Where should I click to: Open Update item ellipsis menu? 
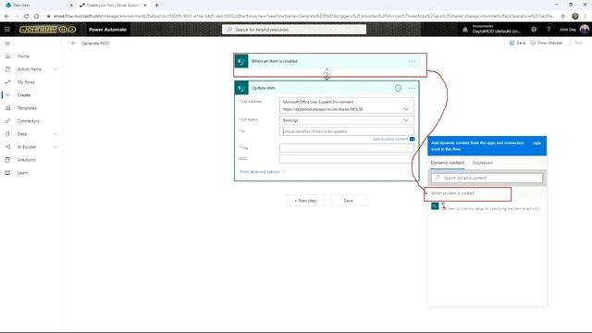(x=412, y=88)
